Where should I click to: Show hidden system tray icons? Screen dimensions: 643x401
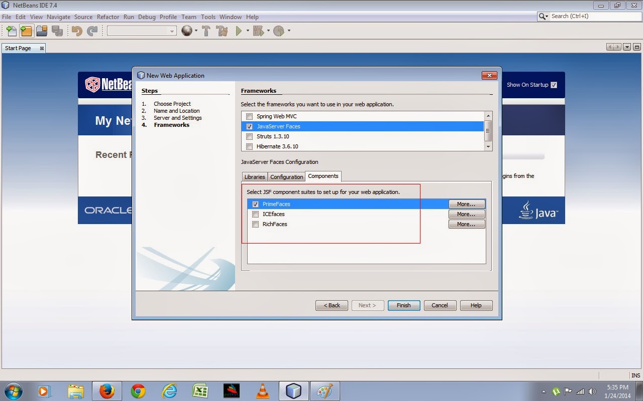(x=544, y=391)
